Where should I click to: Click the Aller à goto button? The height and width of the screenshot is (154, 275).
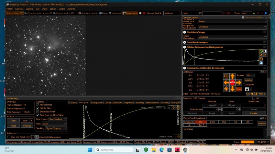pyautogui.click(x=262, y=94)
